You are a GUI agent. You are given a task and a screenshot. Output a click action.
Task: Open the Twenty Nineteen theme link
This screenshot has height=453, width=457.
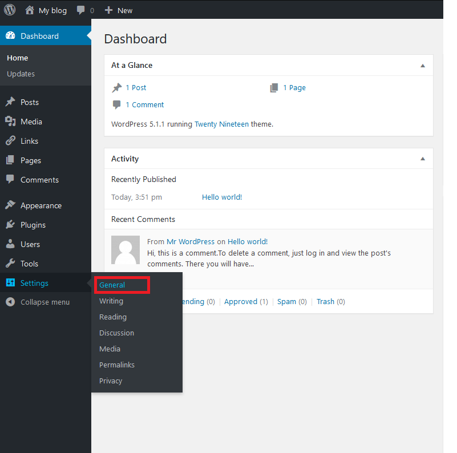point(221,124)
